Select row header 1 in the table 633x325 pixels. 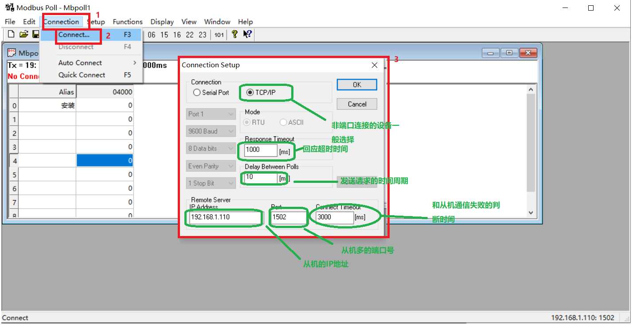(x=14, y=119)
